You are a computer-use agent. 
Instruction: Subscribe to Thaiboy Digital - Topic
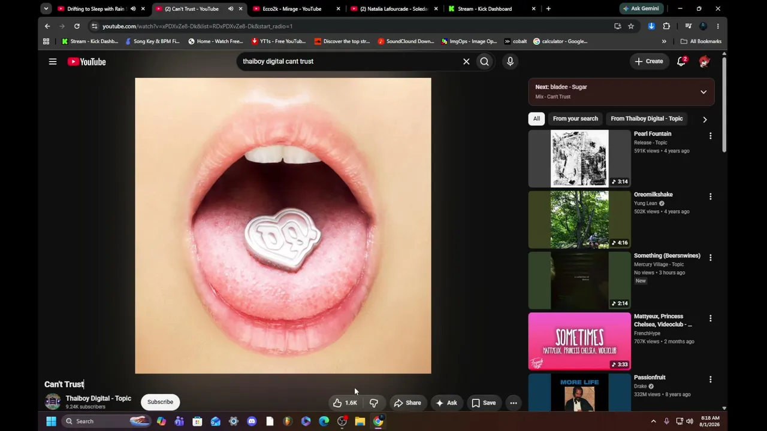160,402
